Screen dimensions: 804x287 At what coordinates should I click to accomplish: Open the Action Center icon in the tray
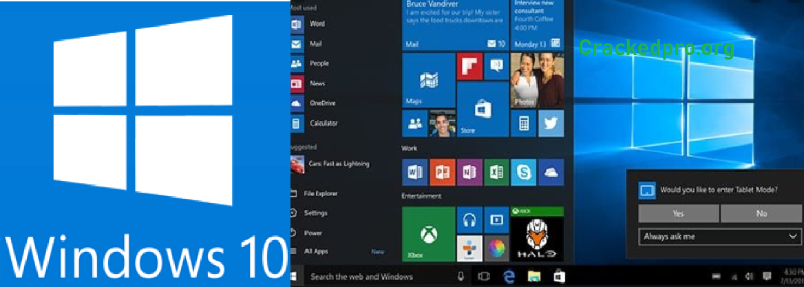767,276
